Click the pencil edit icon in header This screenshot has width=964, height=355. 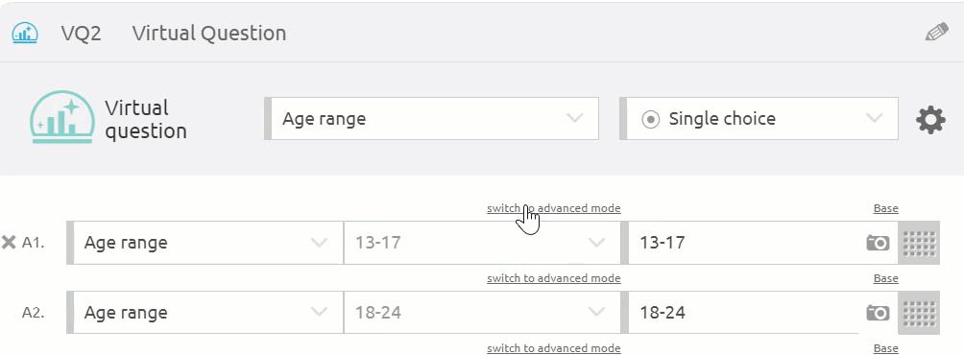[936, 33]
